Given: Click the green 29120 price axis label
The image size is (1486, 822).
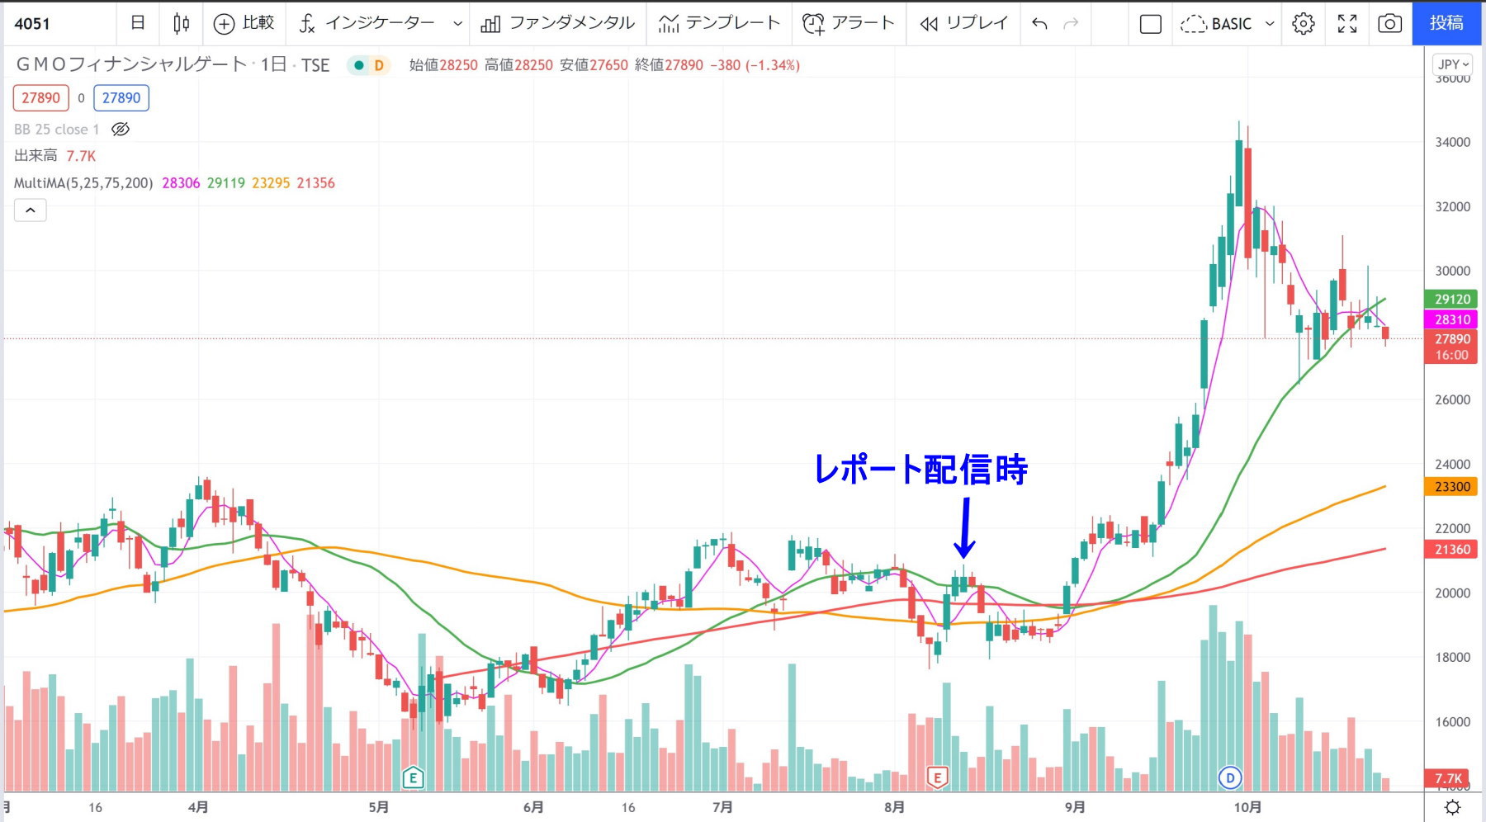Looking at the screenshot, I should 1452,300.
